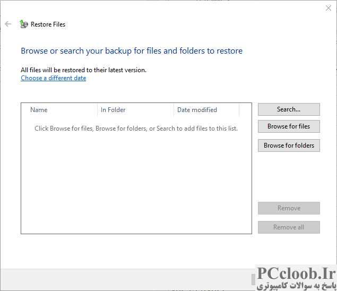Click the Restore Files wizard icon
The height and width of the screenshot is (291, 337).
[x=23, y=24]
